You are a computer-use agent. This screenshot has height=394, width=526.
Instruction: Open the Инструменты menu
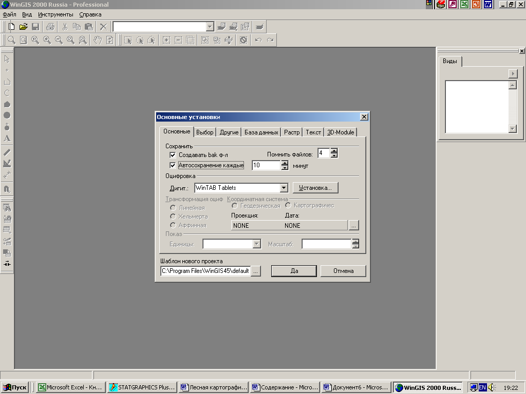(x=55, y=14)
